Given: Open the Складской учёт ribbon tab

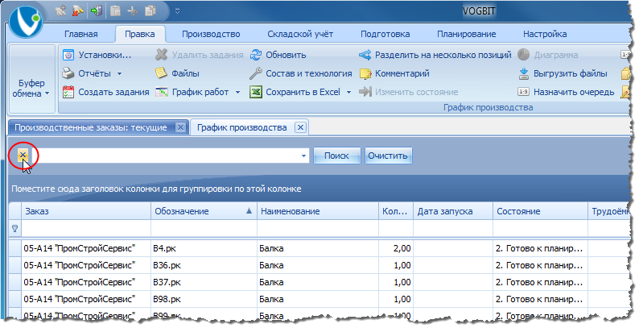Looking at the screenshot, I should (300, 35).
